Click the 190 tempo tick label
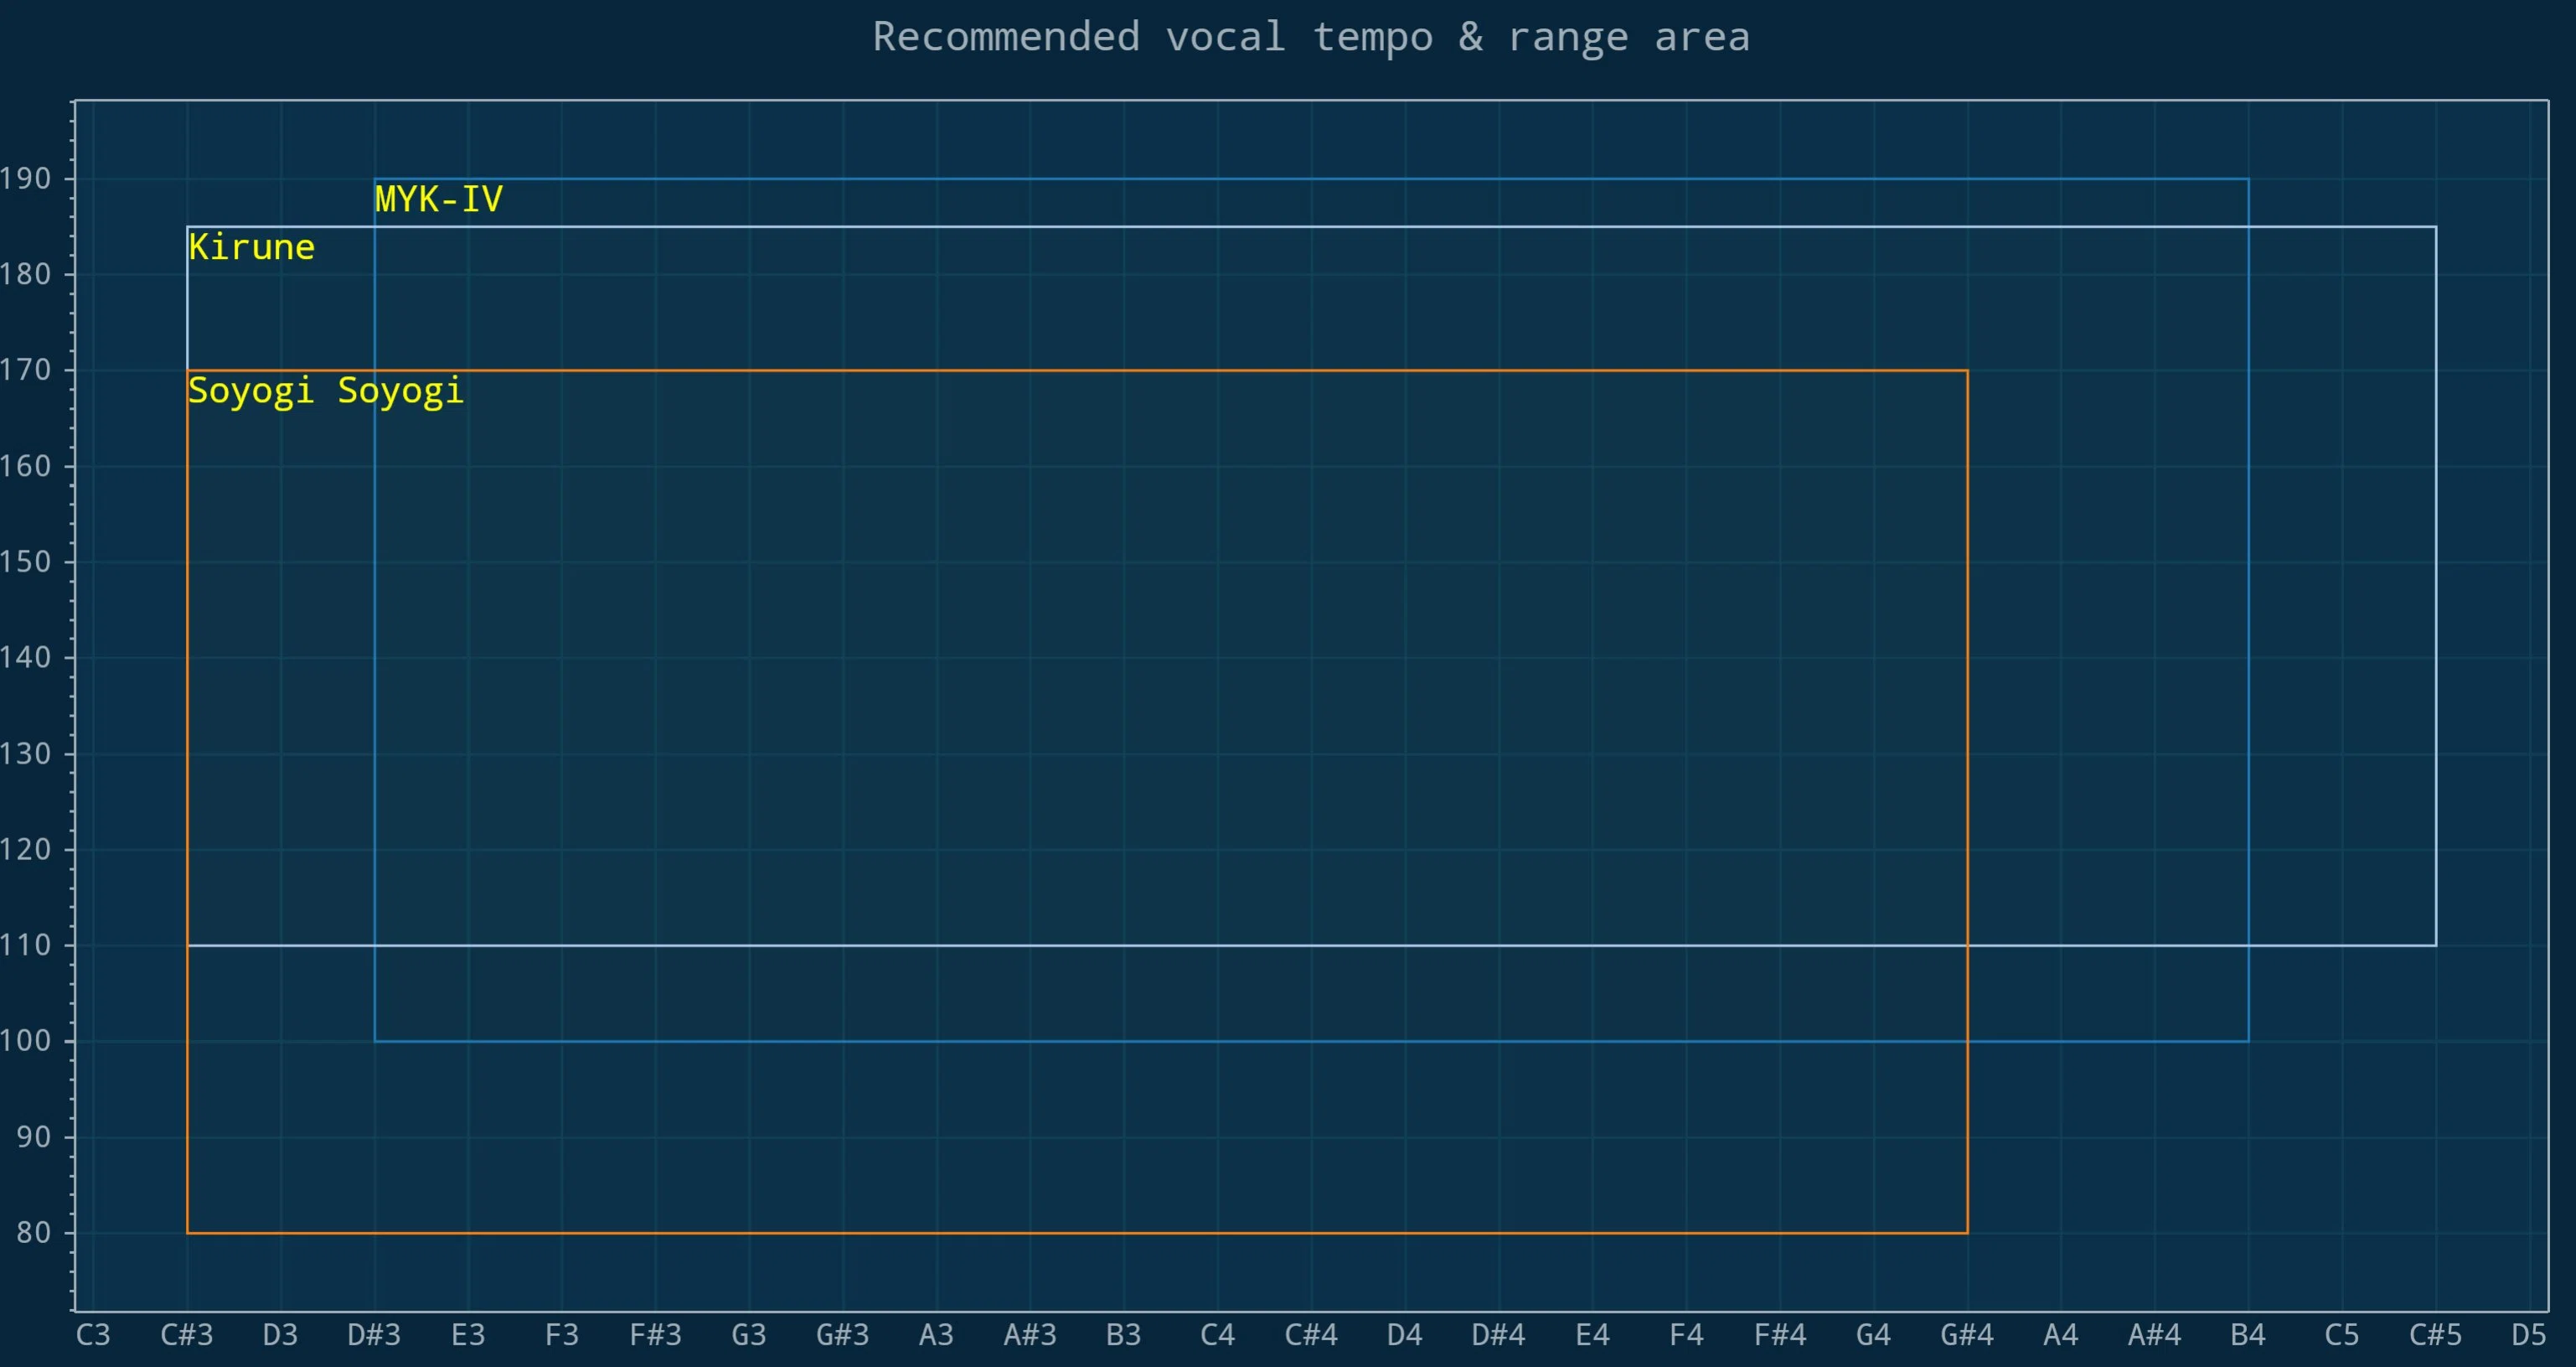Screen dimensions: 2576x1367 [x=25, y=179]
